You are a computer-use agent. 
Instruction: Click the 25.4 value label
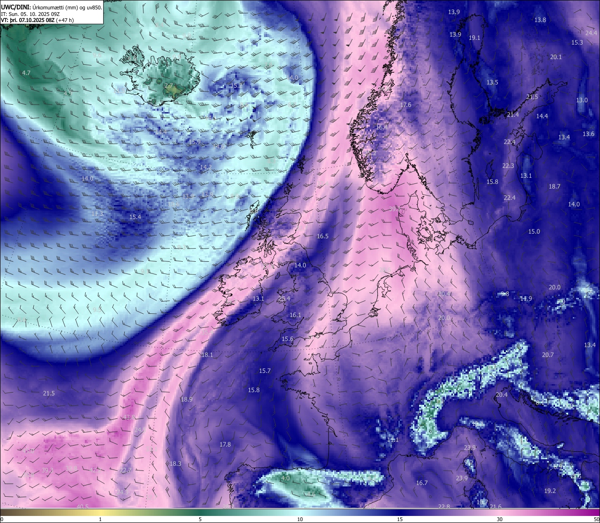(x=284, y=299)
